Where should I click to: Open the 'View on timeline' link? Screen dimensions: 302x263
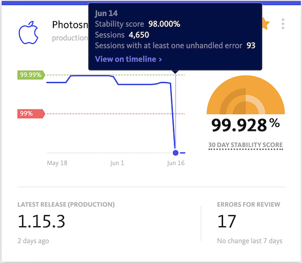pyautogui.click(x=128, y=59)
